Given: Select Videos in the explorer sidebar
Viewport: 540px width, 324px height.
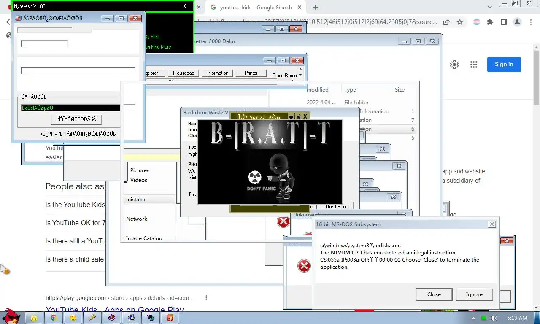Looking at the screenshot, I should (139, 180).
